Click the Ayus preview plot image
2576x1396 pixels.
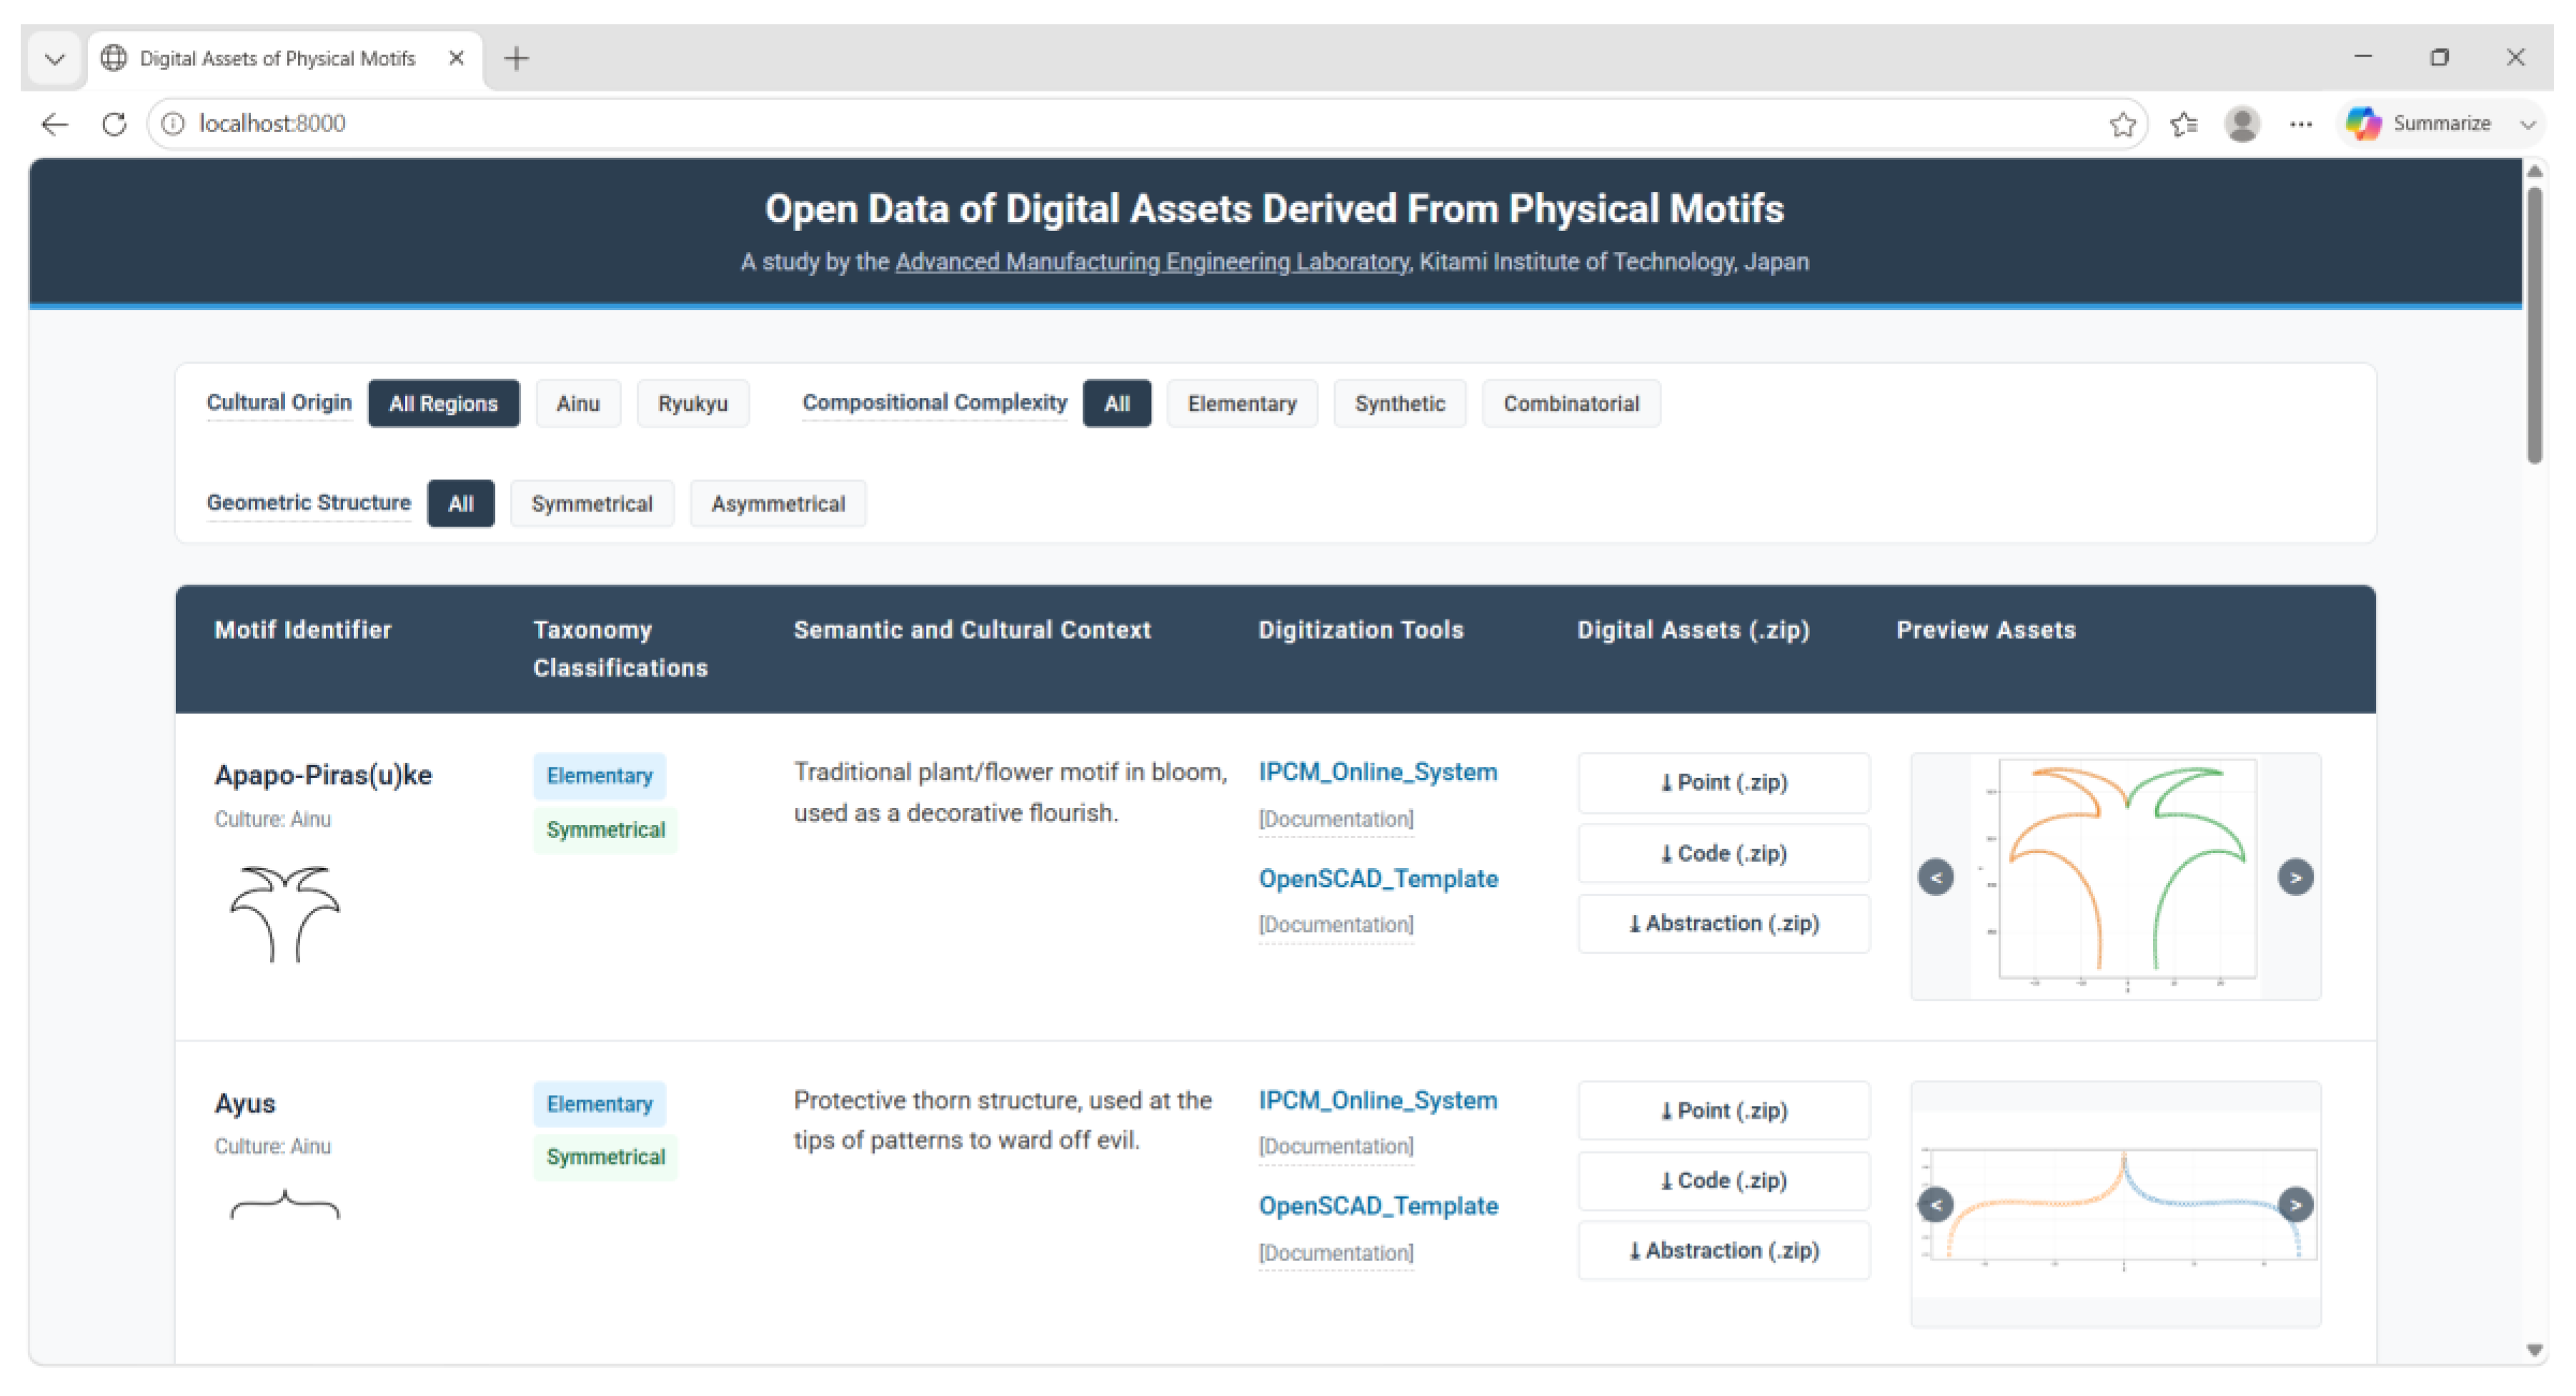(2116, 1205)
